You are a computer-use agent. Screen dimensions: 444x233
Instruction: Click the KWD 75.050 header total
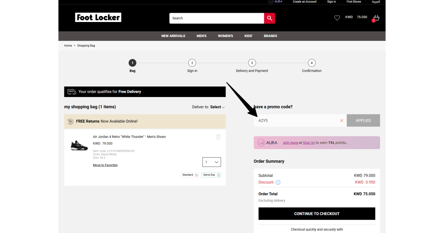(x=356, y=17)
